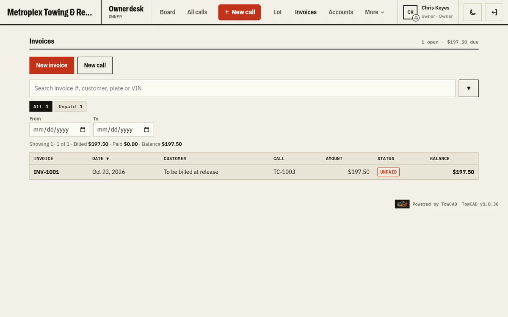Image resolution: width=508 pixels, height=317 pixels.
Task: Click the Balance column header
Action: tap(440, 158)
